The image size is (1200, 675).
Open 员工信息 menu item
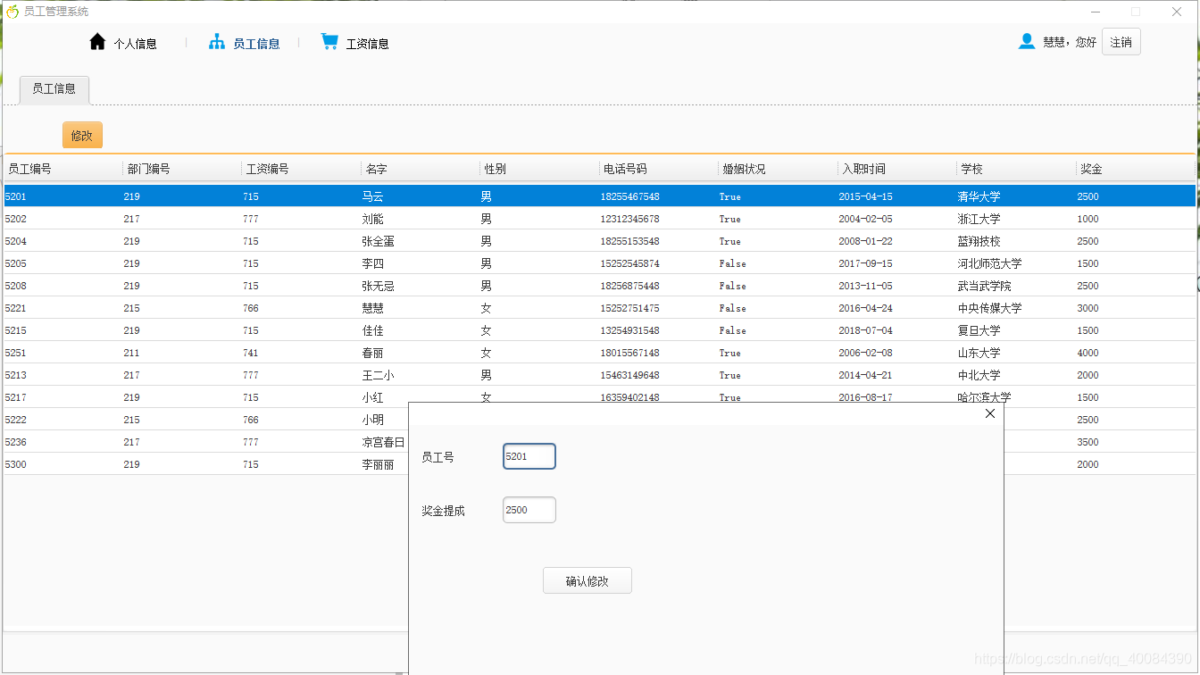(256, 44)
